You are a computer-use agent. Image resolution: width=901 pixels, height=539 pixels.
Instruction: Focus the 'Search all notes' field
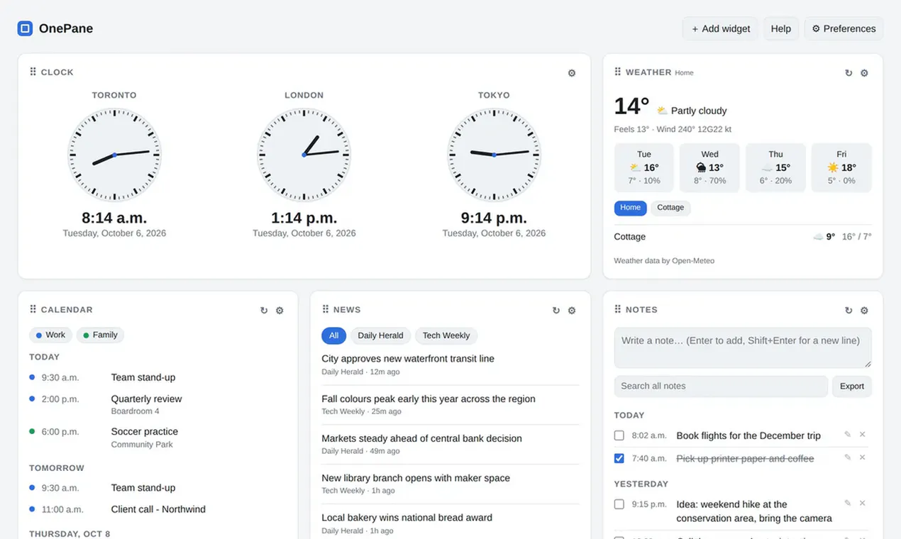coord(721,386)
